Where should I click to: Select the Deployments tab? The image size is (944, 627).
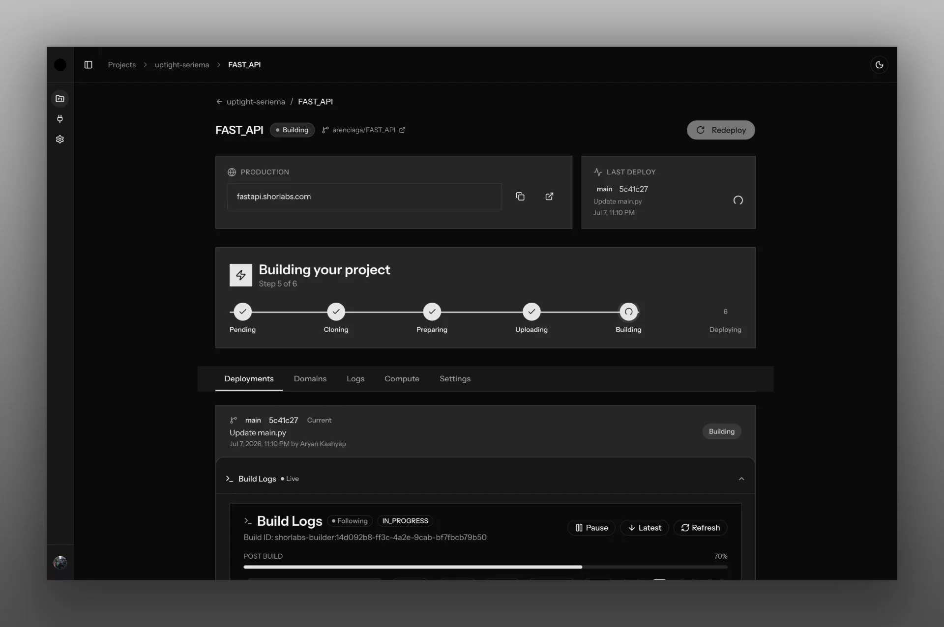[x=249, y=379]
